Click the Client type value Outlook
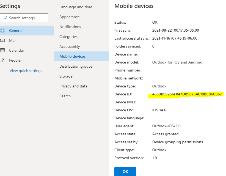This screenshot has height=176, width=226. click(x=159, y=150)
